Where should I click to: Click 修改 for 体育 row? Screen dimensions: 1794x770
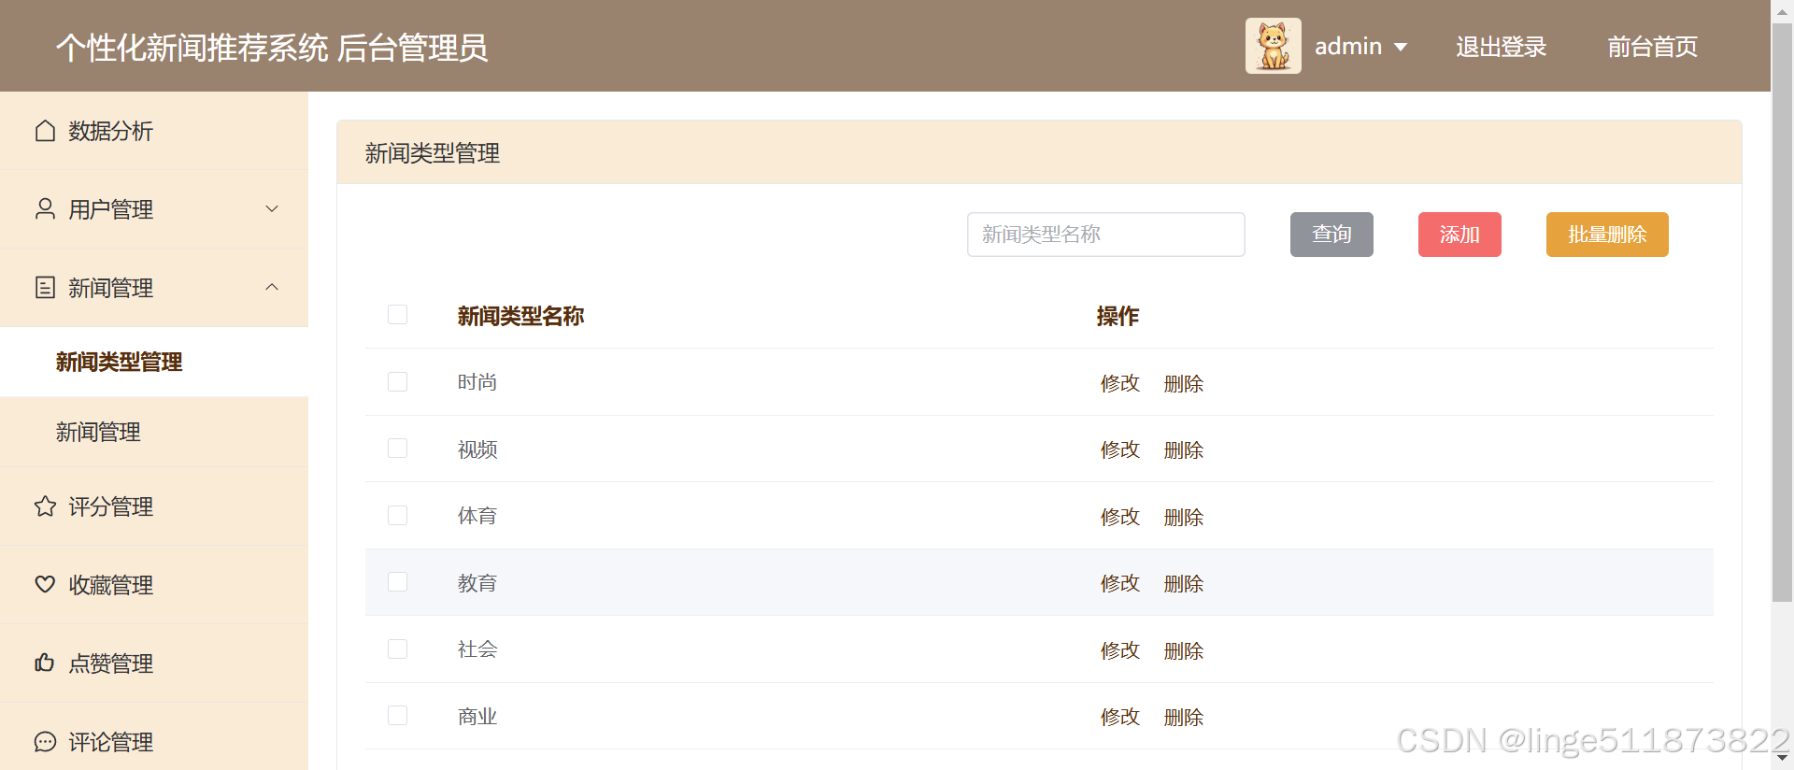pos(1120,517)
